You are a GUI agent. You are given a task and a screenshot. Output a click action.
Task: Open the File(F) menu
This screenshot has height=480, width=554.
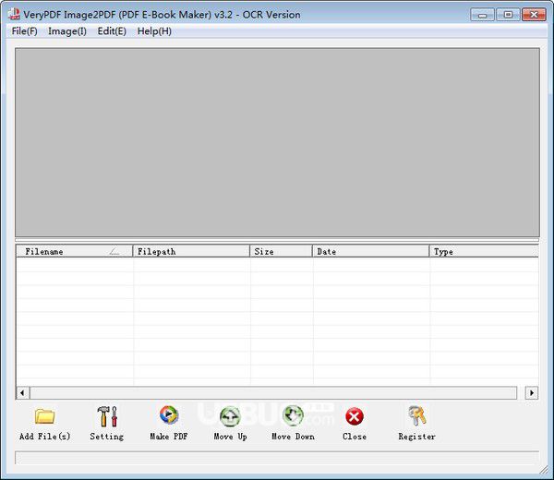pyautogui.click(x=24, y=31)
